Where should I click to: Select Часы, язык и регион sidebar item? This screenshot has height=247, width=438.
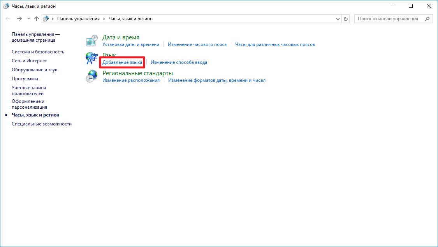[35, 115]
